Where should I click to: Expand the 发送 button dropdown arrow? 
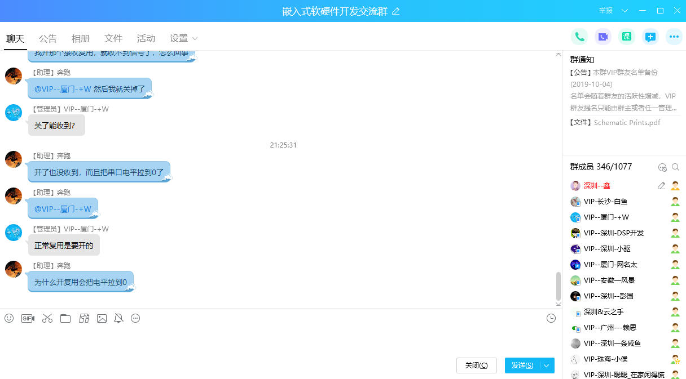pyautogui.click(x=546, y=365)
